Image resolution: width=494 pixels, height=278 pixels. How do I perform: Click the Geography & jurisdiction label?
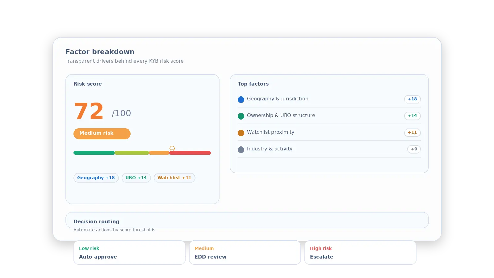[278, 99]
